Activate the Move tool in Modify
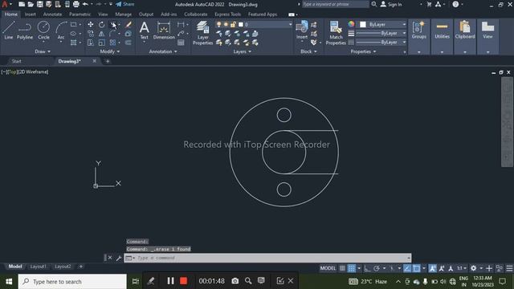 pyautogui.click(x=91, y=25)
